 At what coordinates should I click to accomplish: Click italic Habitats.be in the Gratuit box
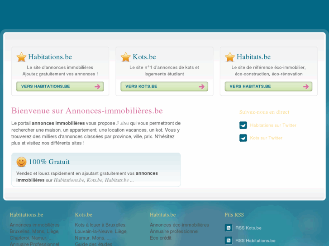pos(117,180)
